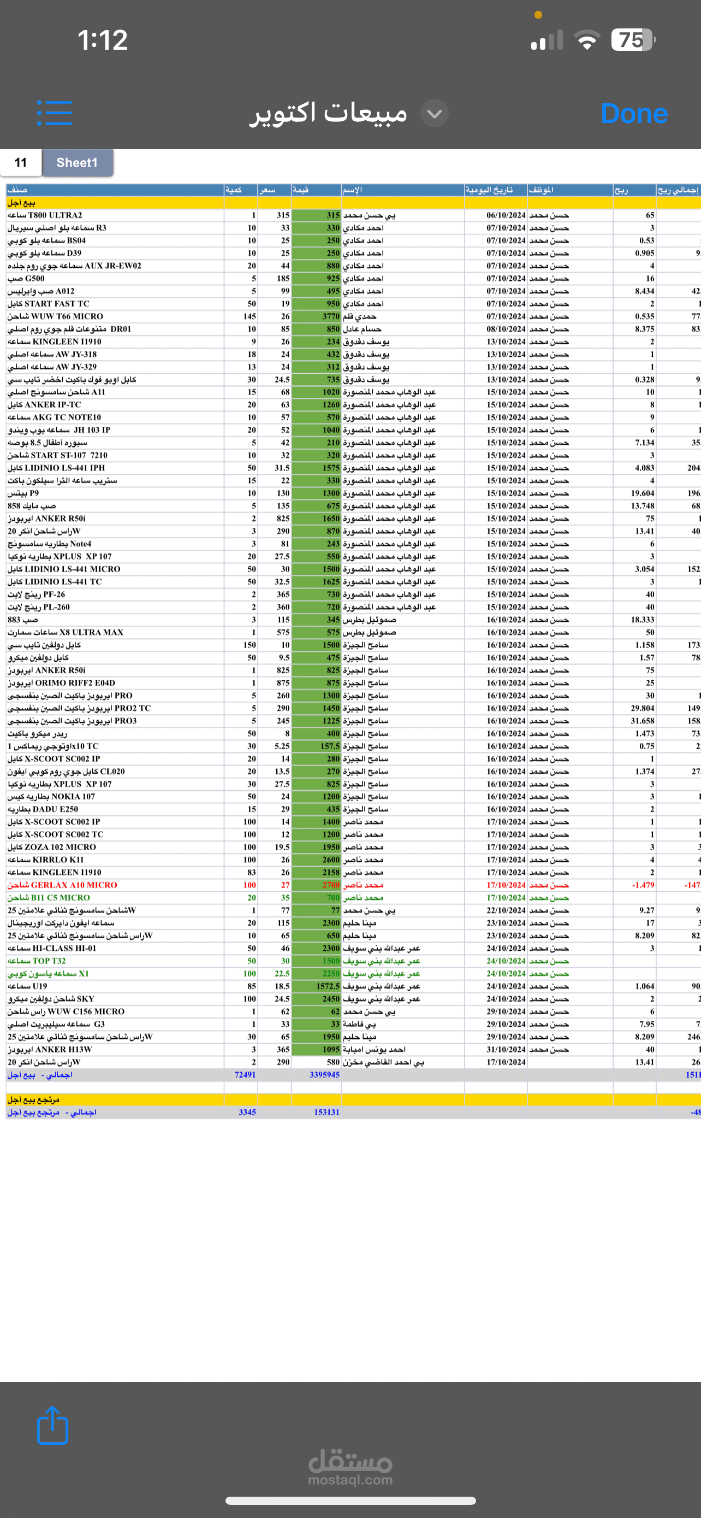Switch to the Sheet1 tab
The image size is (701, 1518).
pyautogui.click(x=77, y=163)
